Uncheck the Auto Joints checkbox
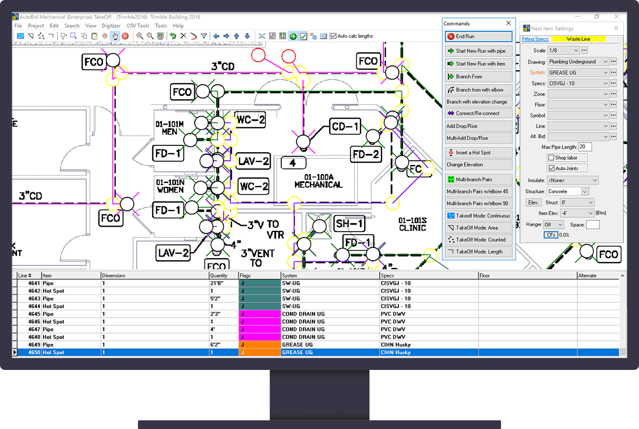The height and width of the screenshot is (429, 639). (x=551, y=168)
